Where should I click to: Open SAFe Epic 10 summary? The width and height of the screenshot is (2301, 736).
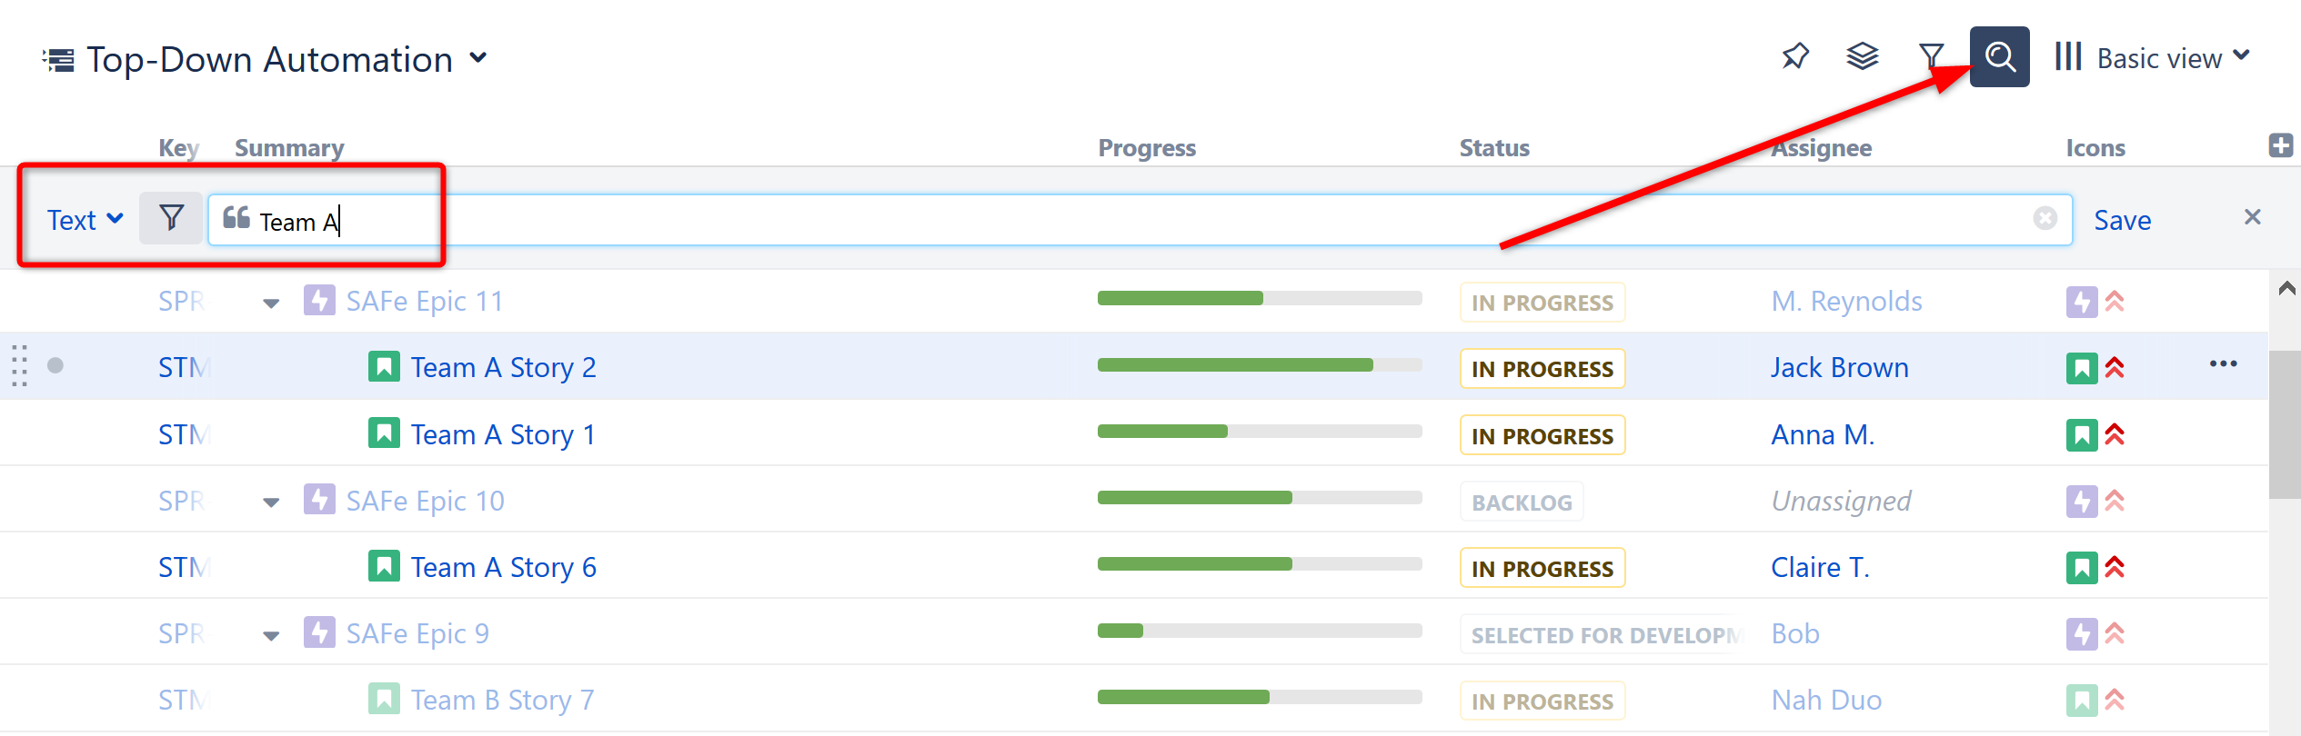coord(425,501)
